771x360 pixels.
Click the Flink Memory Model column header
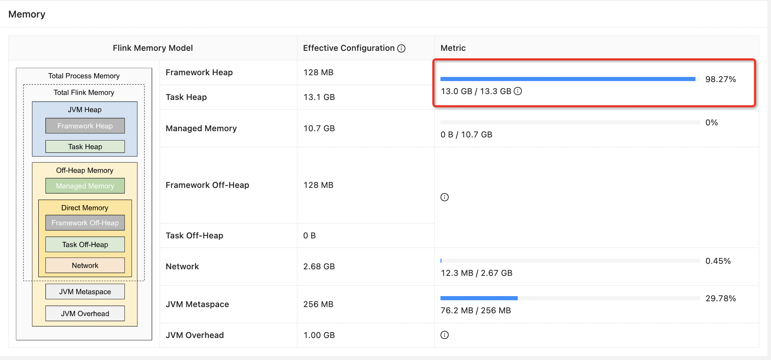tap(153, 48)
